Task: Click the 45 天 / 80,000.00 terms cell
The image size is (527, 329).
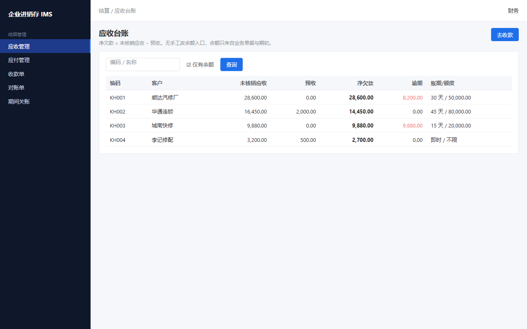Action: (x=451, y=112)
